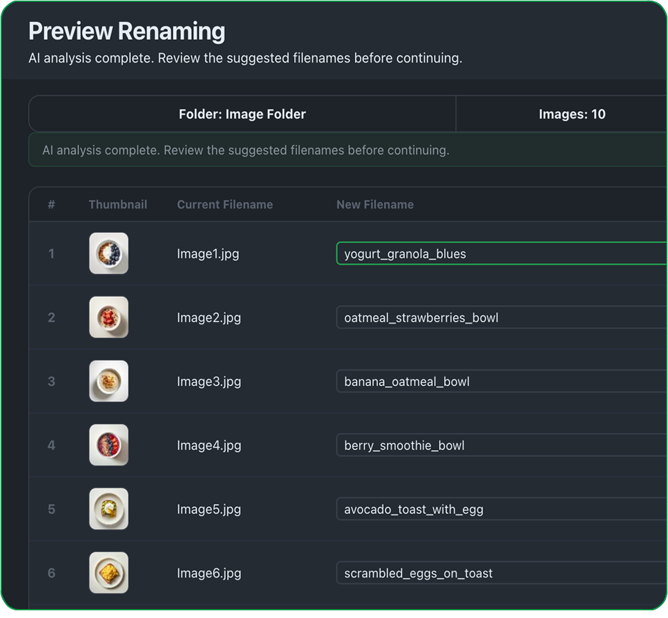Click the Preview Renaming heading
This screenshot has width=668, height=618.
pos(127,31)
